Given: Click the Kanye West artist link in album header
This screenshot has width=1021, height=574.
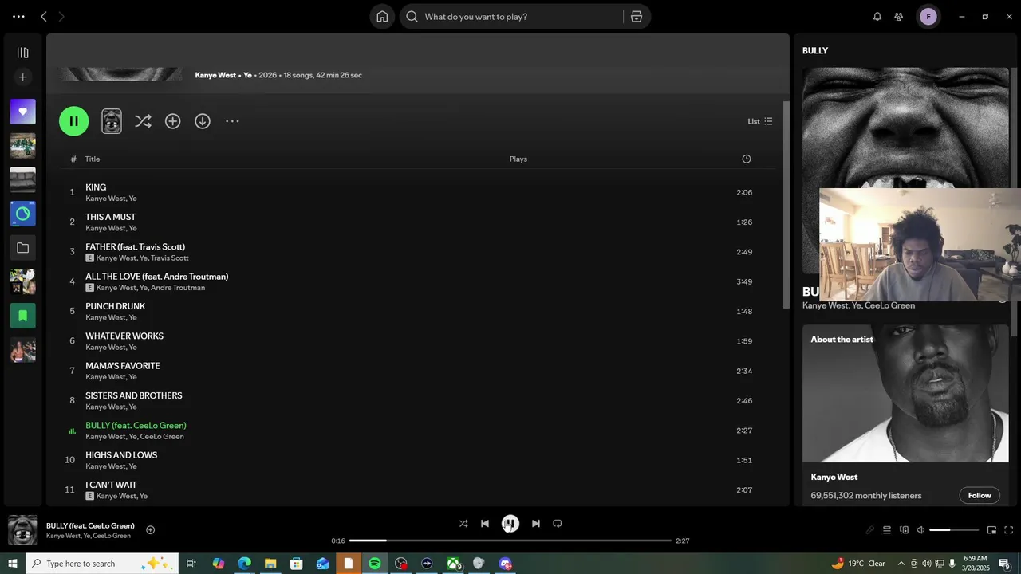Looking at the screenshot, I should (215, 75).
